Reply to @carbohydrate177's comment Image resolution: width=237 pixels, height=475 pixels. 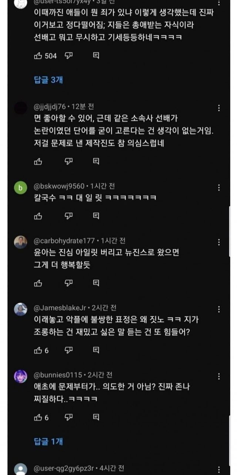pos(96,283)
